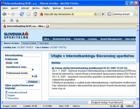
Task: Open Zmeny služby Internetbanking news link
Action: click(x=91, y=68)
